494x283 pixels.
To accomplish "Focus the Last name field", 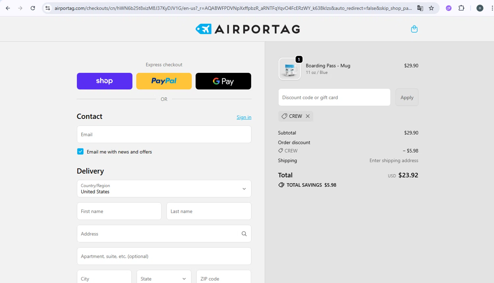I will click(209, 211).
